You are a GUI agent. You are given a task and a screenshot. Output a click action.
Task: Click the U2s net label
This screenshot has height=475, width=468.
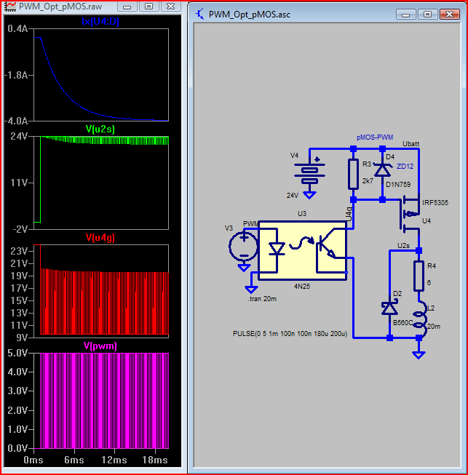click(x=403, y=246)
